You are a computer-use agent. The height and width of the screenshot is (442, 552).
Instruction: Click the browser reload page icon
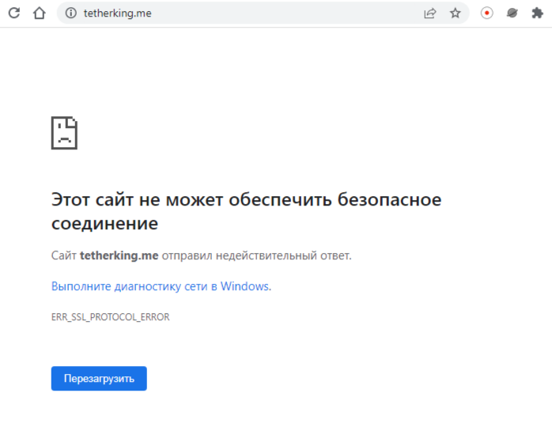coord(14,13)
